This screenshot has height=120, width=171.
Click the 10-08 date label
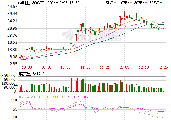(27, 67)
